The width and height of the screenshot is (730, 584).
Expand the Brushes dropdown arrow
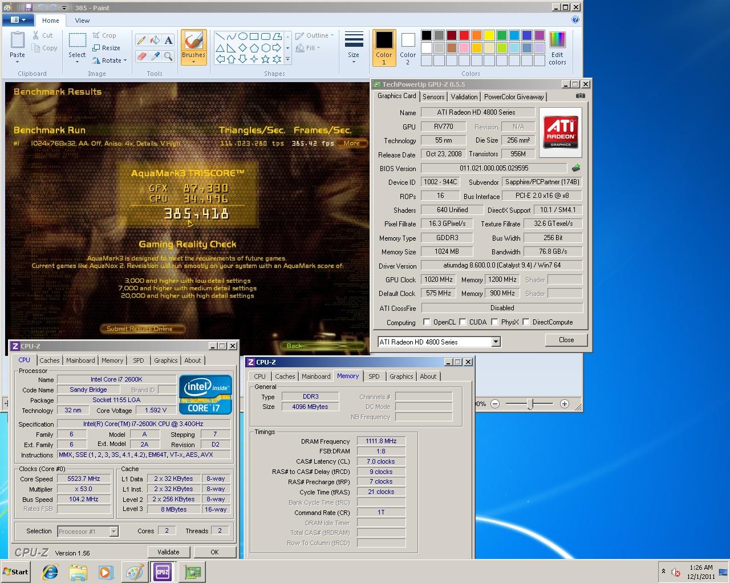194,62
